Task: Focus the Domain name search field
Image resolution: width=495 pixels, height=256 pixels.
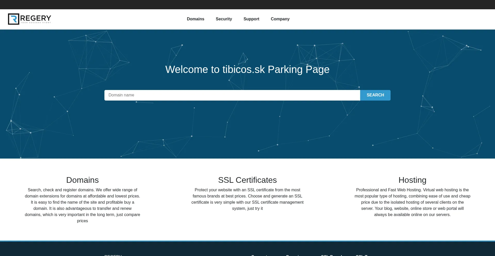Action: (x=232, y=95)
